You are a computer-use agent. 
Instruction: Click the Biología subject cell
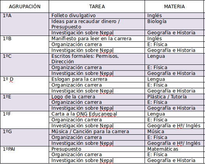pyautogui.click(x=174, y=24)
